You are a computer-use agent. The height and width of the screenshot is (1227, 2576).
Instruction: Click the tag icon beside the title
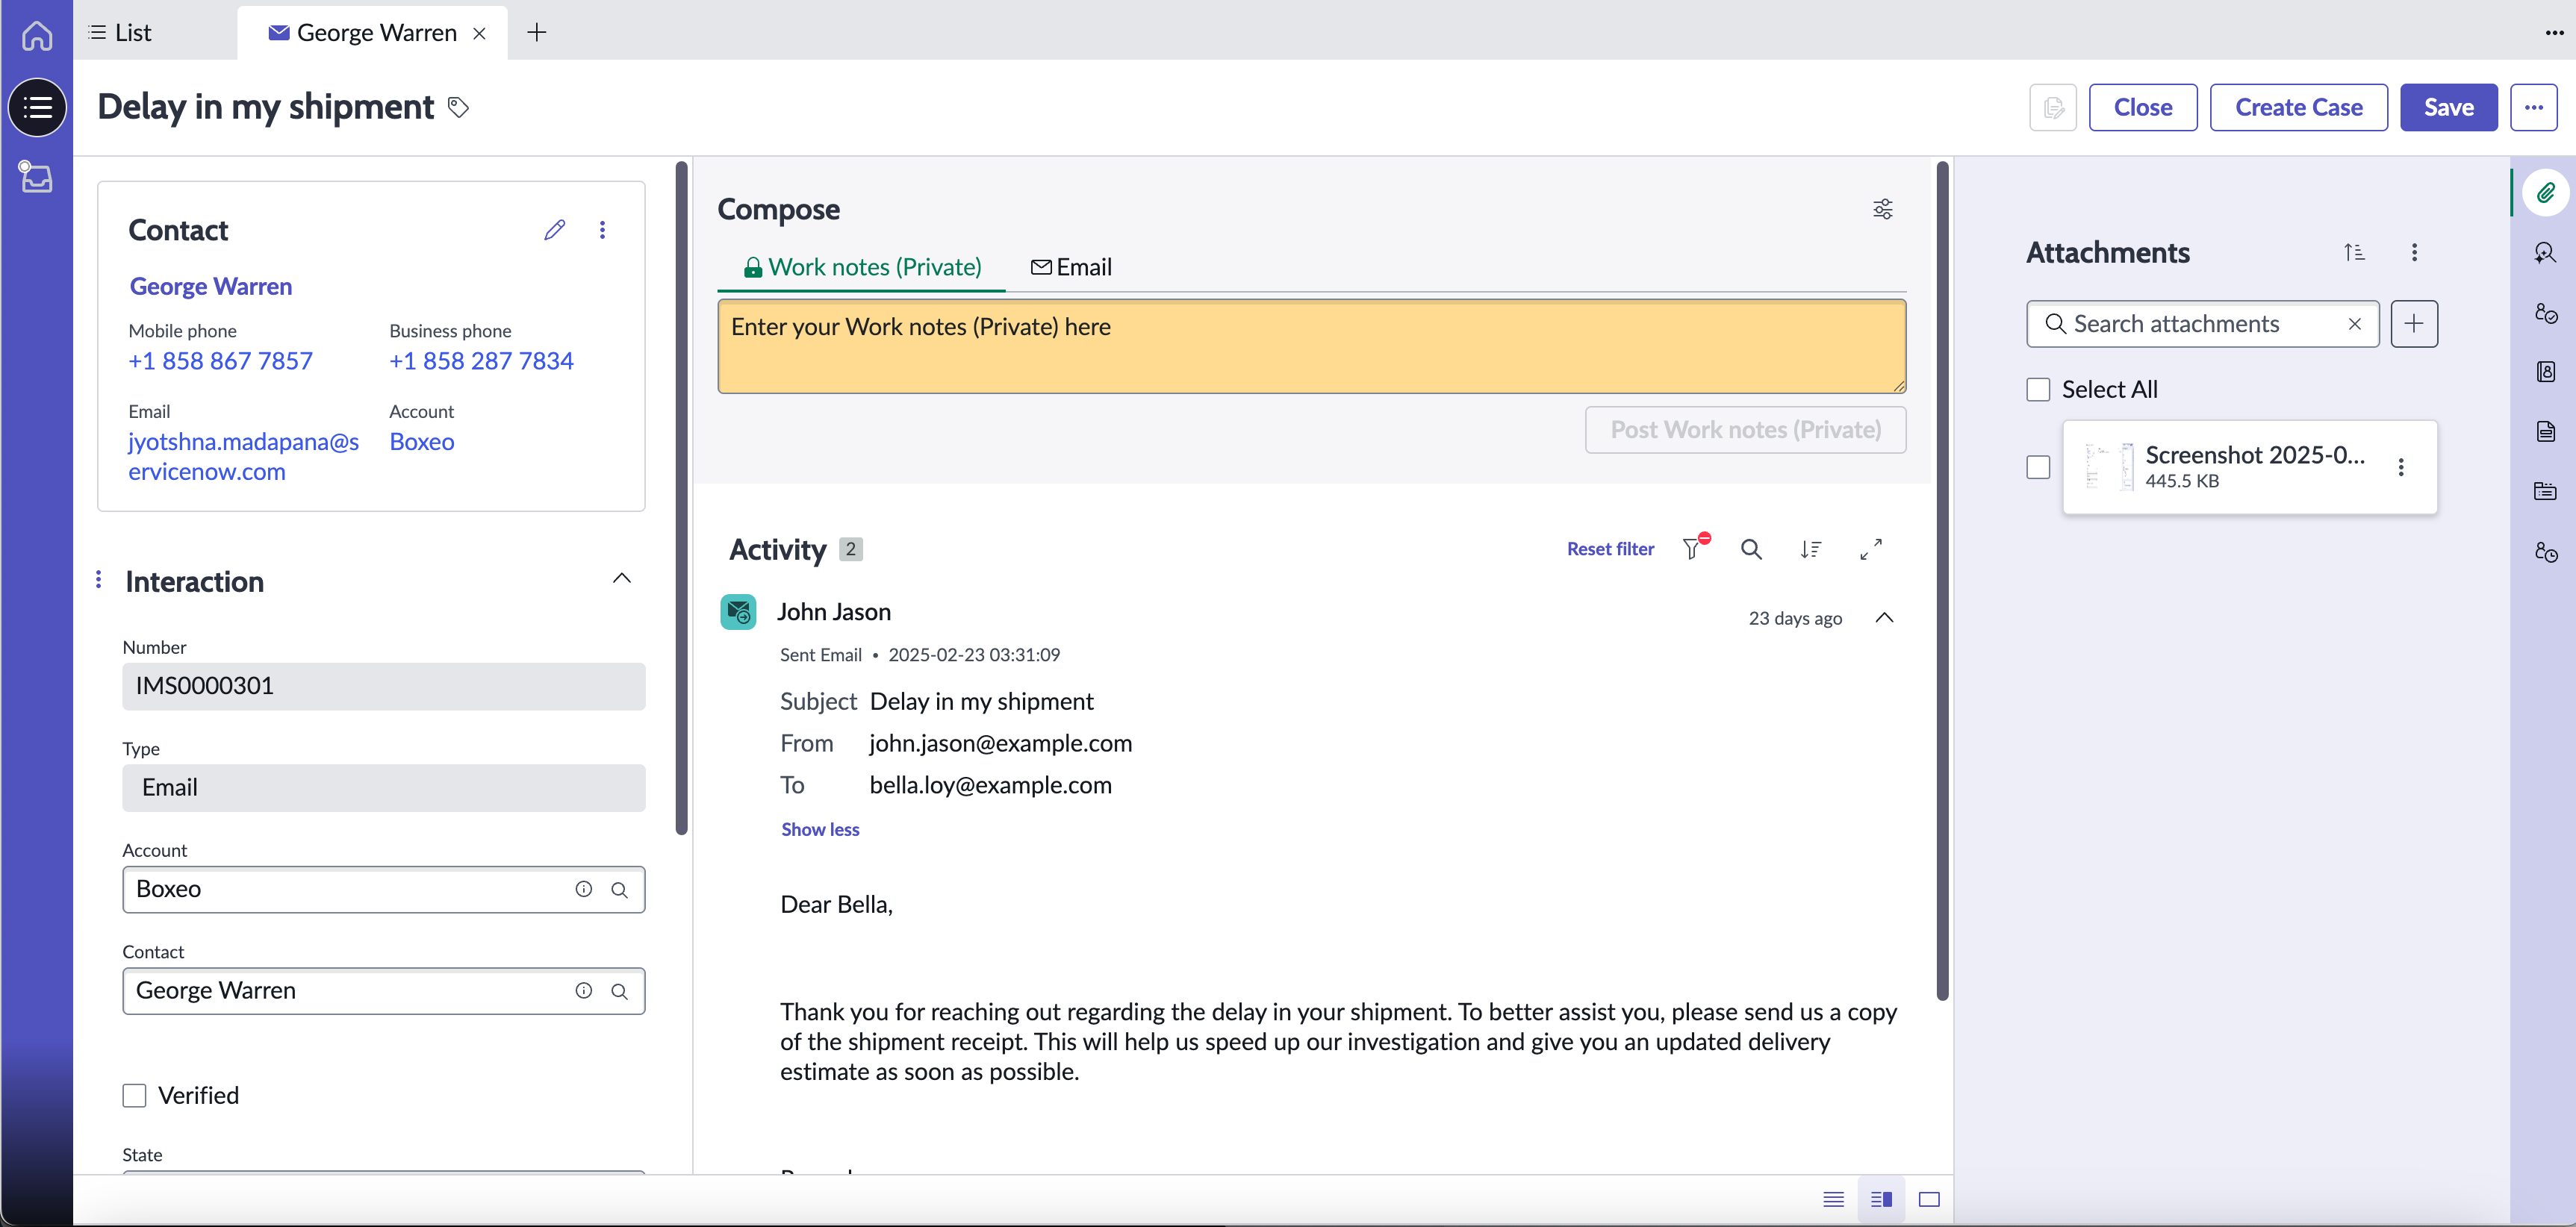click(458, 107)
